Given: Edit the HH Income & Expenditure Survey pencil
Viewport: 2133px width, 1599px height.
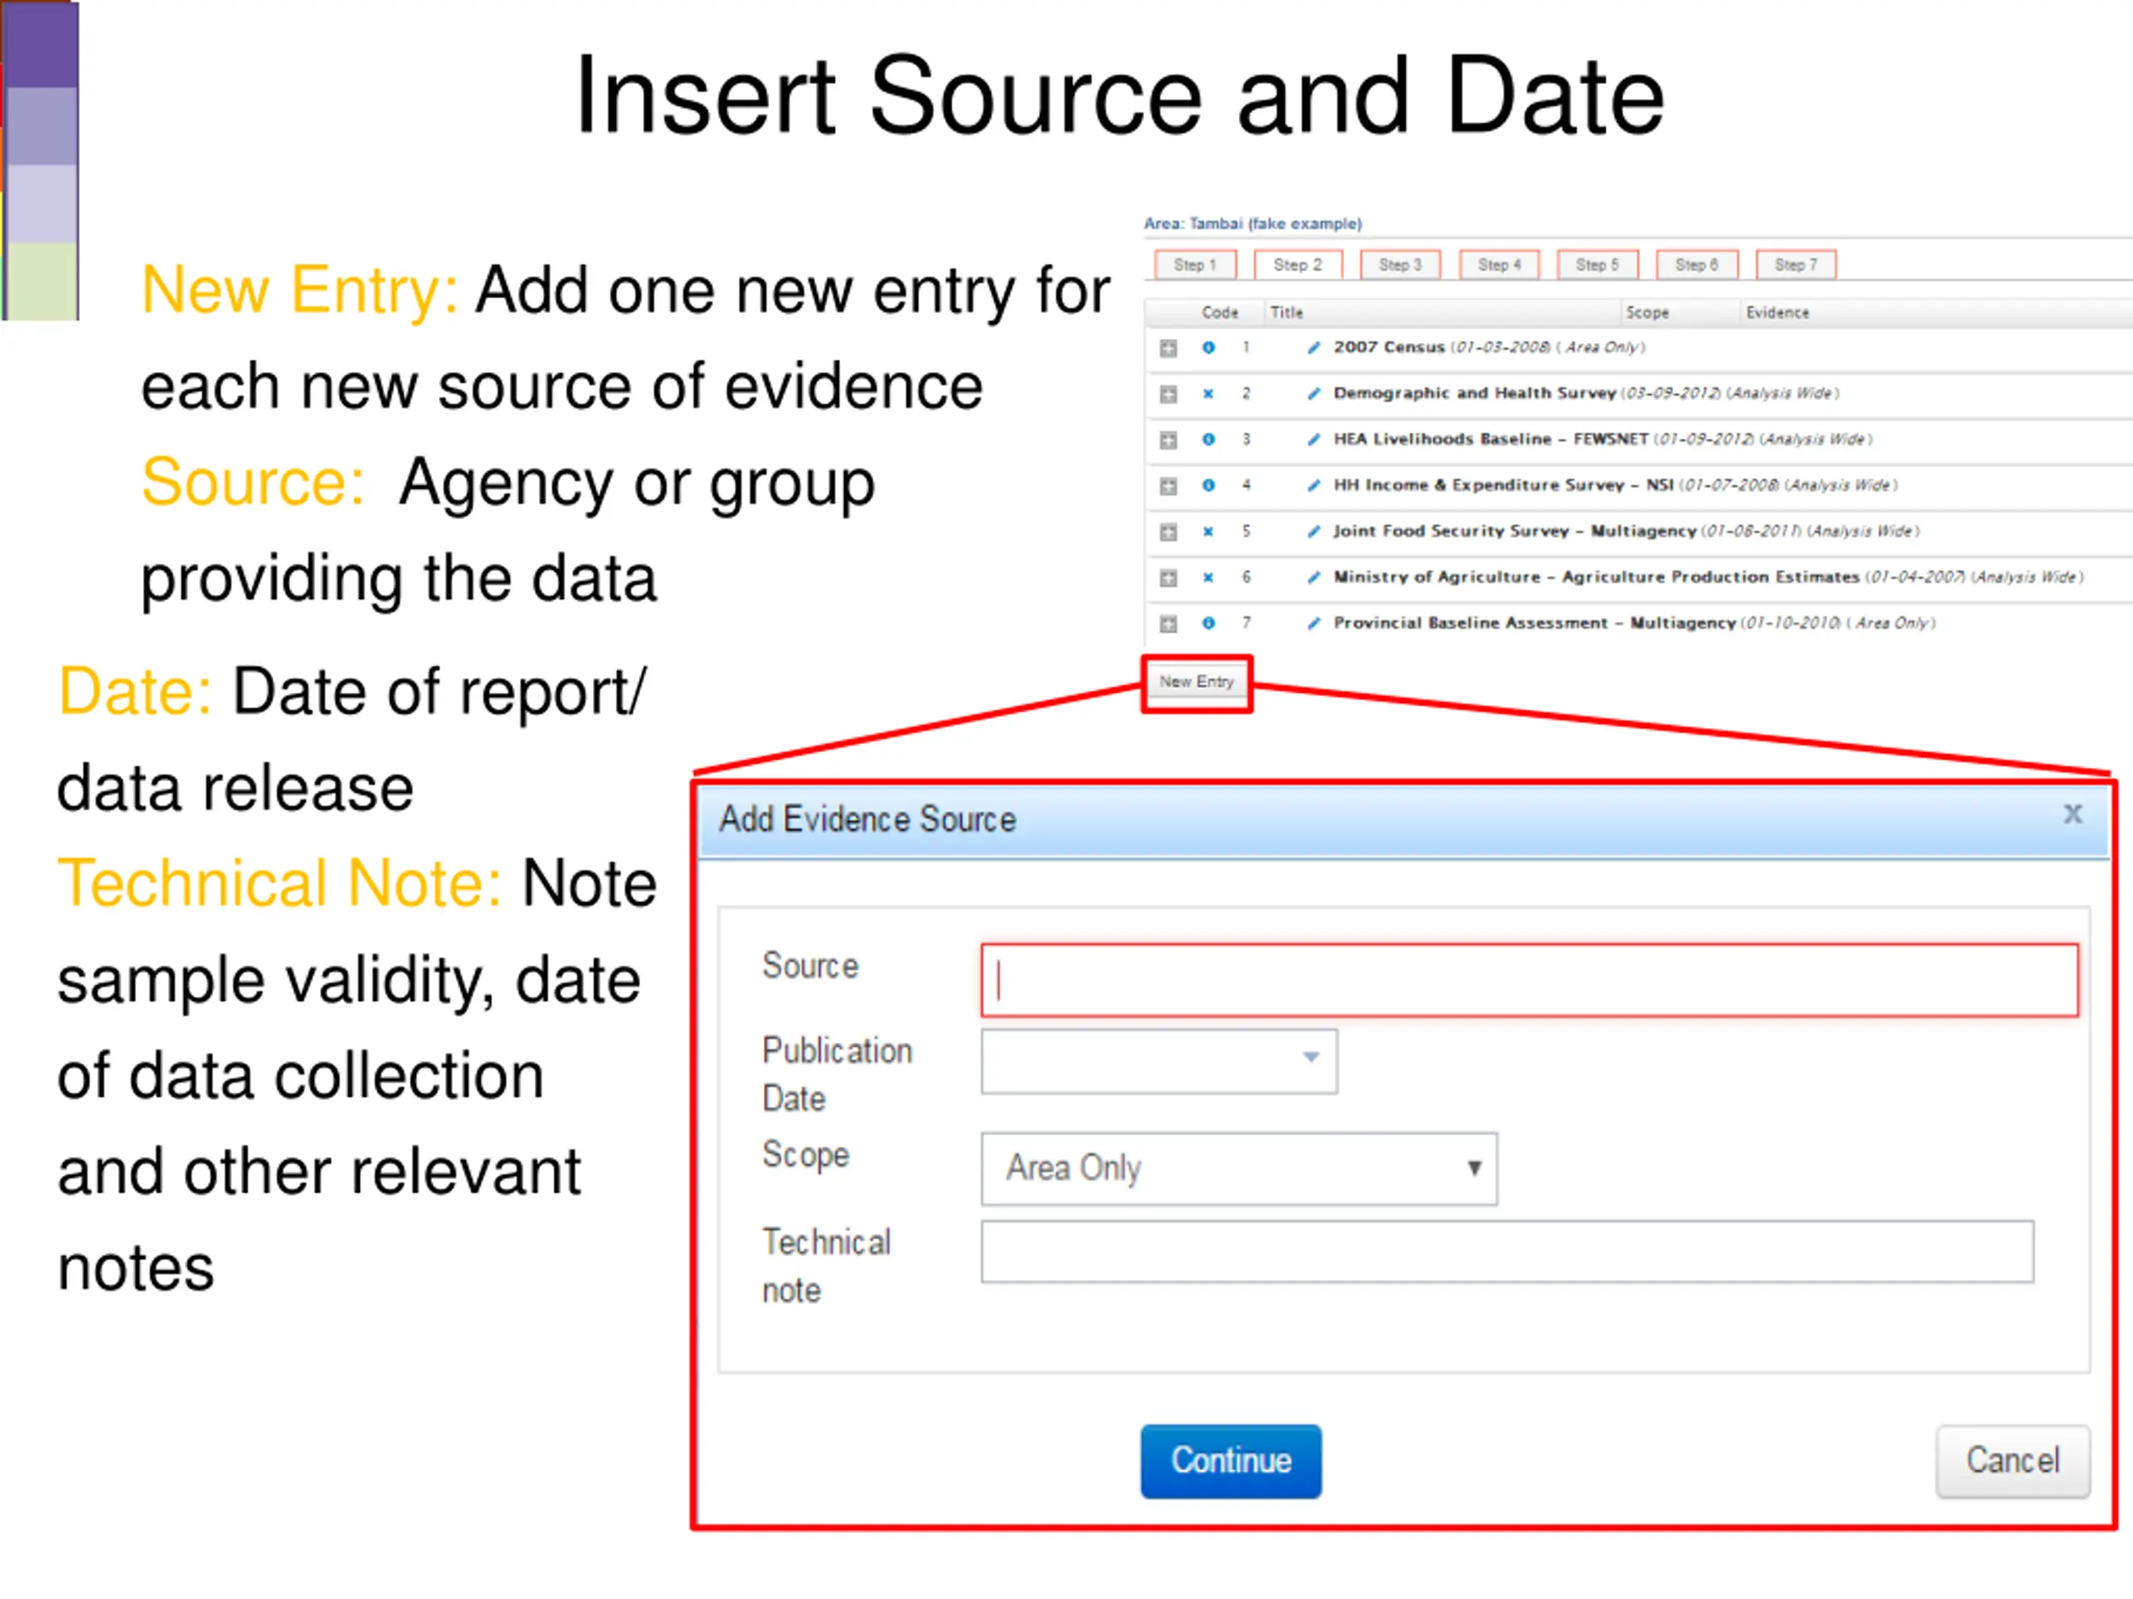Looking at the screenshot, I should coord(1313,485).
